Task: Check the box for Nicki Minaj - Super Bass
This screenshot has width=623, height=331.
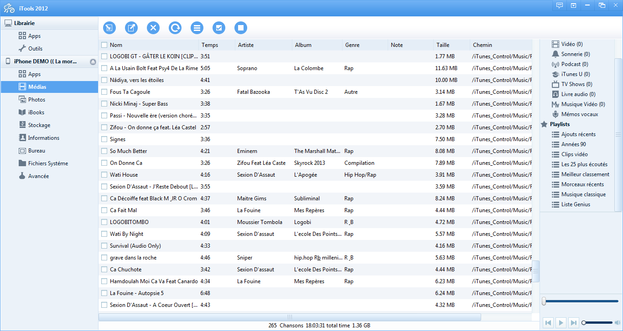Action: 104,104
